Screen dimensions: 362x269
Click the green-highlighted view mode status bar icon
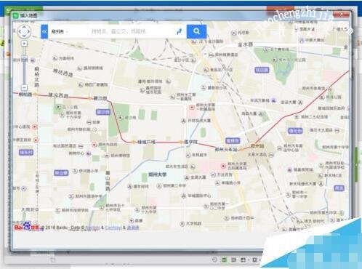pos(224,260)
